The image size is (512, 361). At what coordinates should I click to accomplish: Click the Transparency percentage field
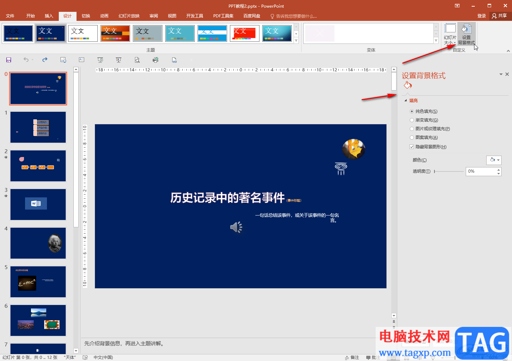[x=481, y=171]
